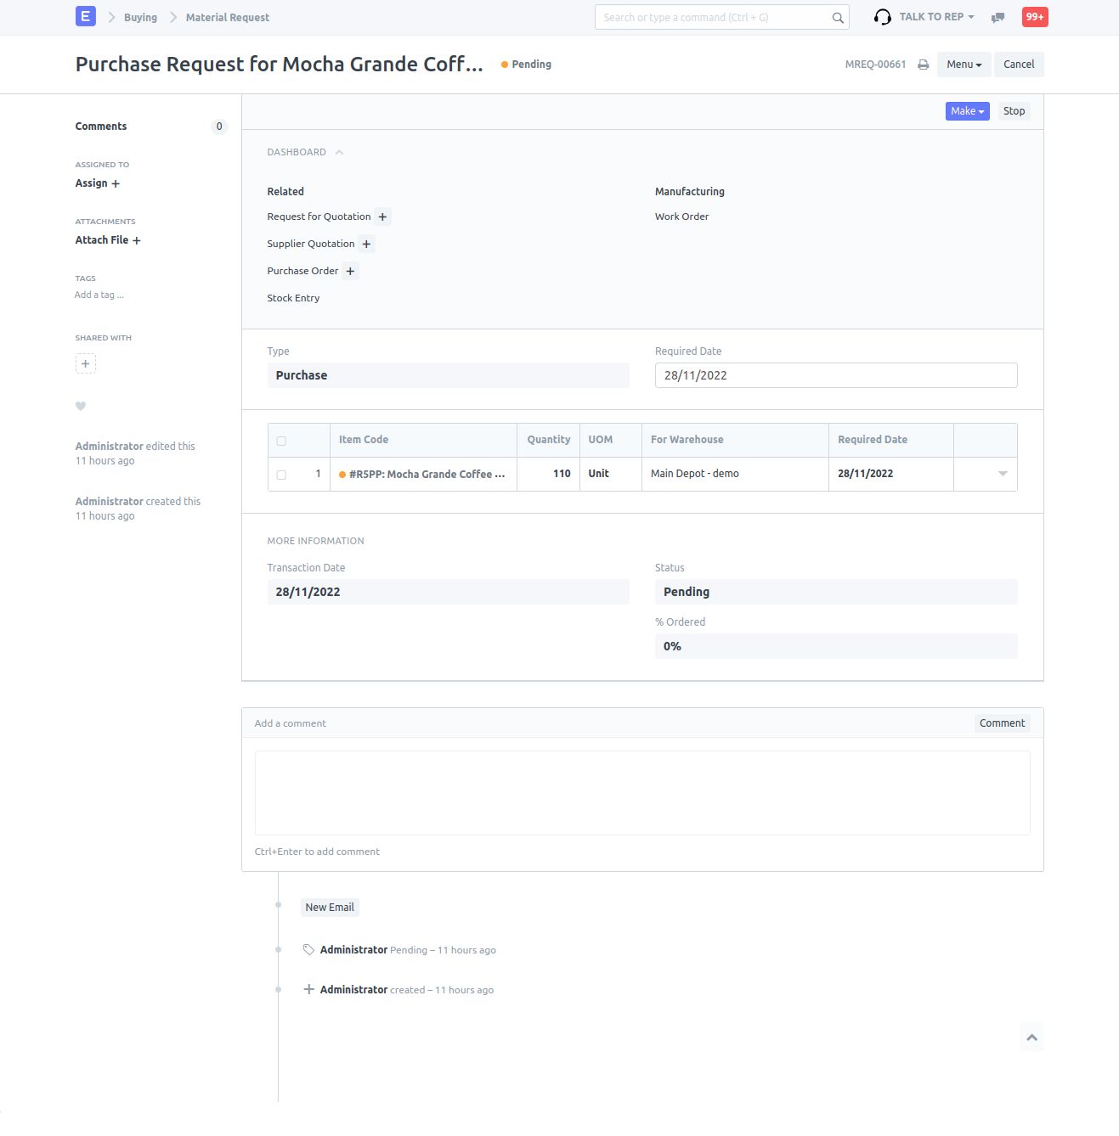Toggle select-all checkbox in items table header
1119x1136 pixels.
click(x=281, y=441)
